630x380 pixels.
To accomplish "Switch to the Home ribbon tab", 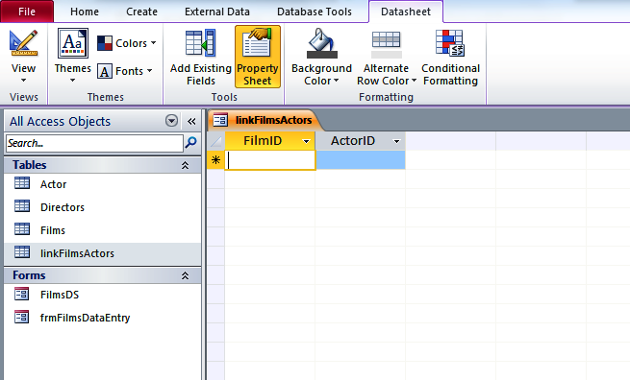I will point(85,12).
